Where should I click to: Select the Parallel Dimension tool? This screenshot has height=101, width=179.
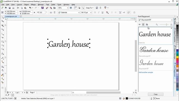pyautogui.click(x=3, y=58)
